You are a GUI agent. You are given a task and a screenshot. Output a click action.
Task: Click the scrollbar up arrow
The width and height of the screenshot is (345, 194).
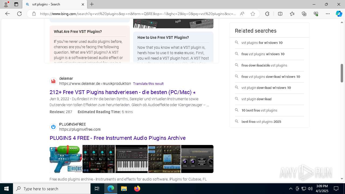pos(342,22)
